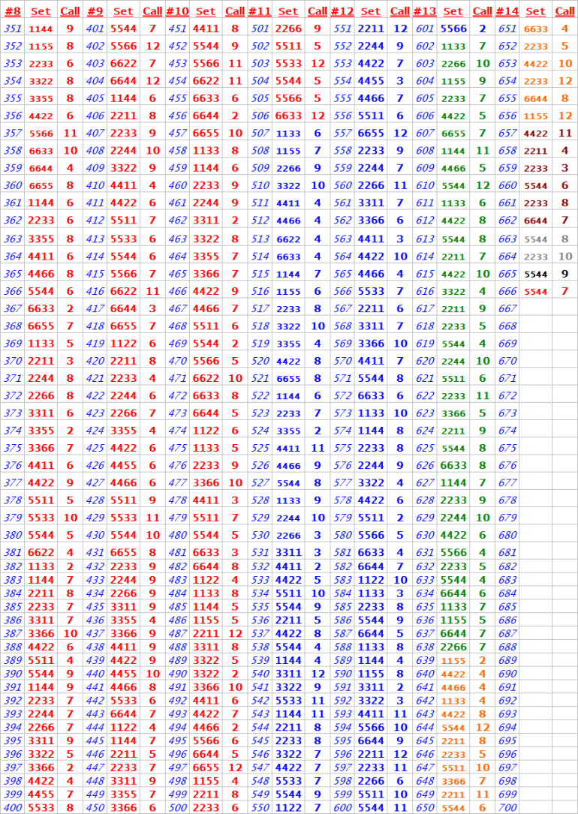Select the #14 column header
Screen dimensions: 578x814
[x=507, y=11]
